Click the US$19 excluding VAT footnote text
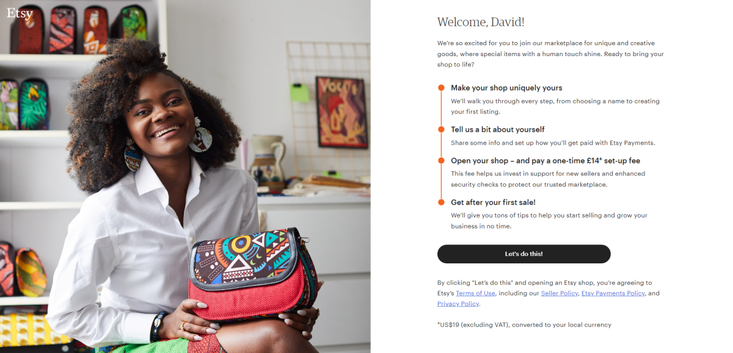The height and width of the screenshot is (353, 733). (524, 325)
